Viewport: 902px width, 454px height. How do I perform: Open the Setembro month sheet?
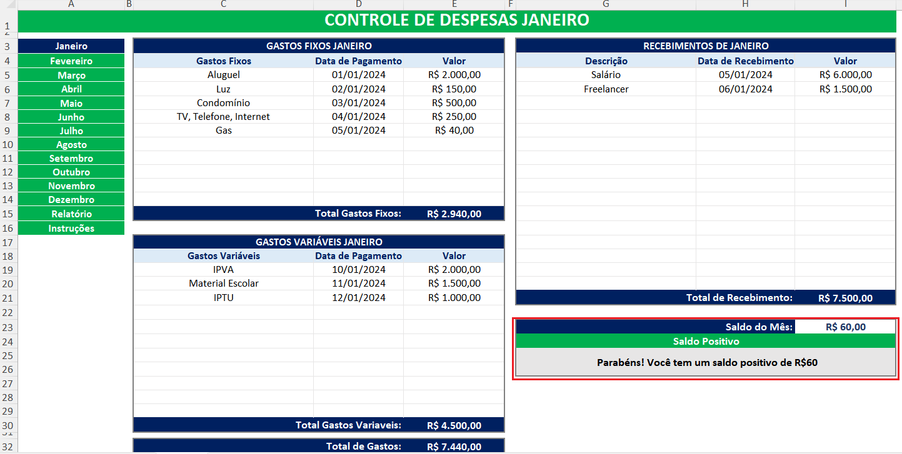click(x=71, y=158)
